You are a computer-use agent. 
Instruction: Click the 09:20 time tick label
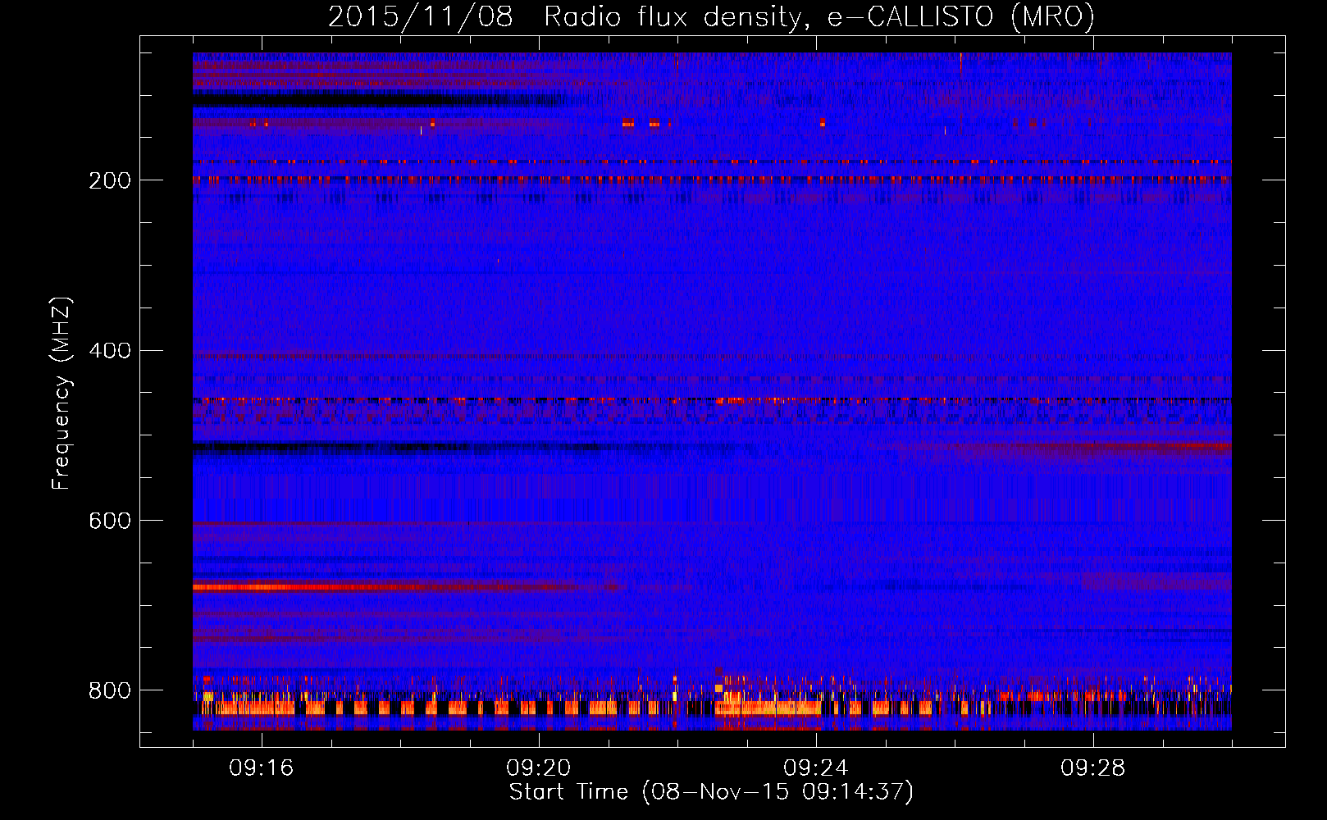coord(539,768)
